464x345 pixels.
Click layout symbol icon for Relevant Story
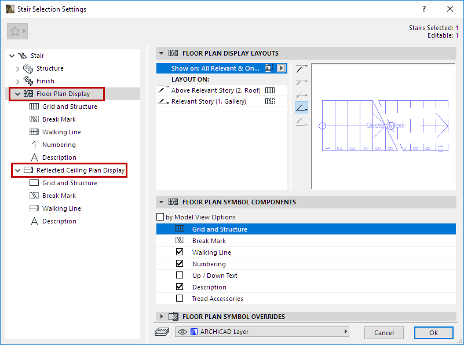click(270, 101)
